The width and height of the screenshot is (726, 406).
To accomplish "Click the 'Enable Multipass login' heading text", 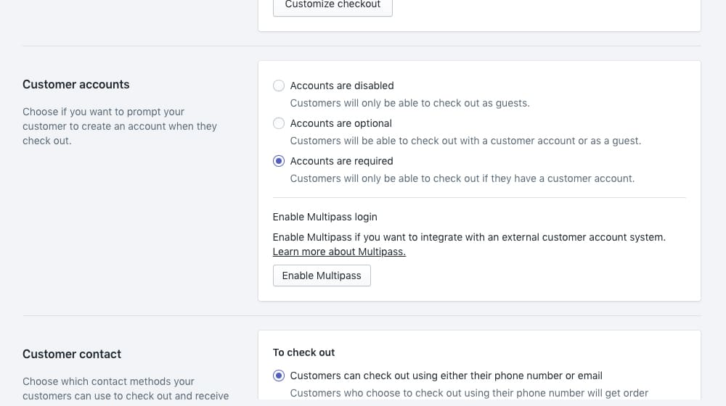I will (325, 217).
